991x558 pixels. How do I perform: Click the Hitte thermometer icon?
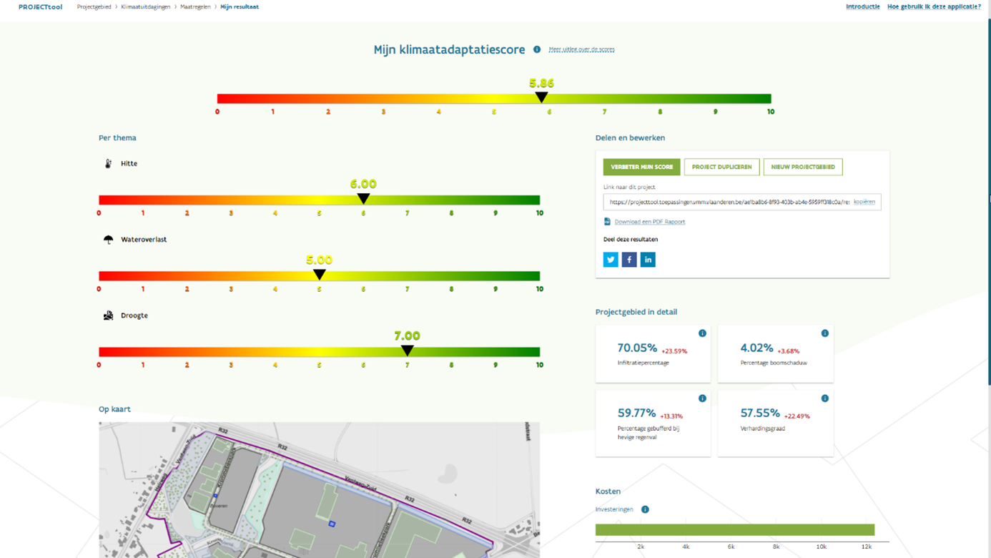click(107, 163)
